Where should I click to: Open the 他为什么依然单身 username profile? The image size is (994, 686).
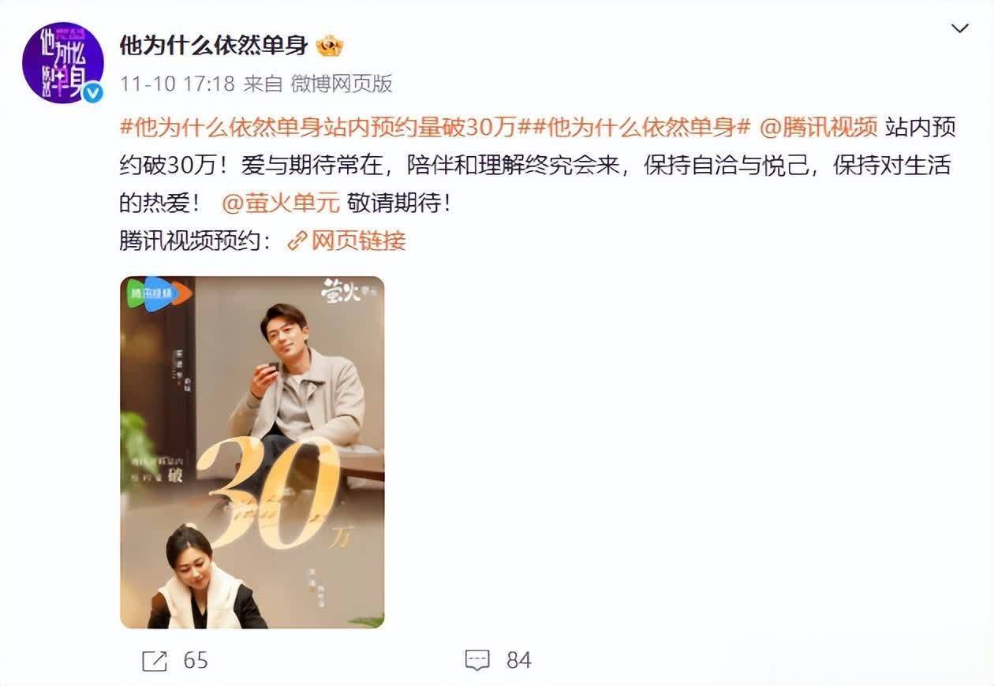pyautogui.click(x=213, y=45)
